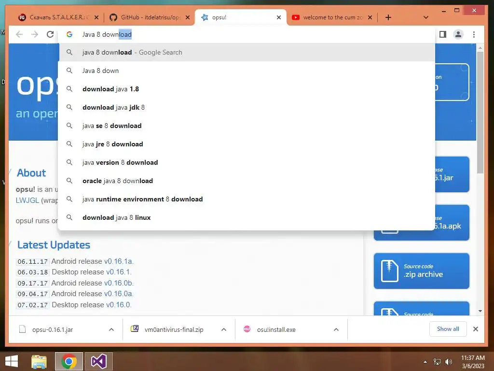Switch to the opsu! tab
This screenshot has height=371, width=494.
point(241,17)
